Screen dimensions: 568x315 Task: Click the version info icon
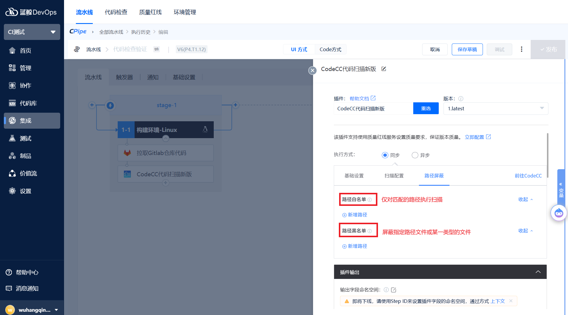point(461,99)
